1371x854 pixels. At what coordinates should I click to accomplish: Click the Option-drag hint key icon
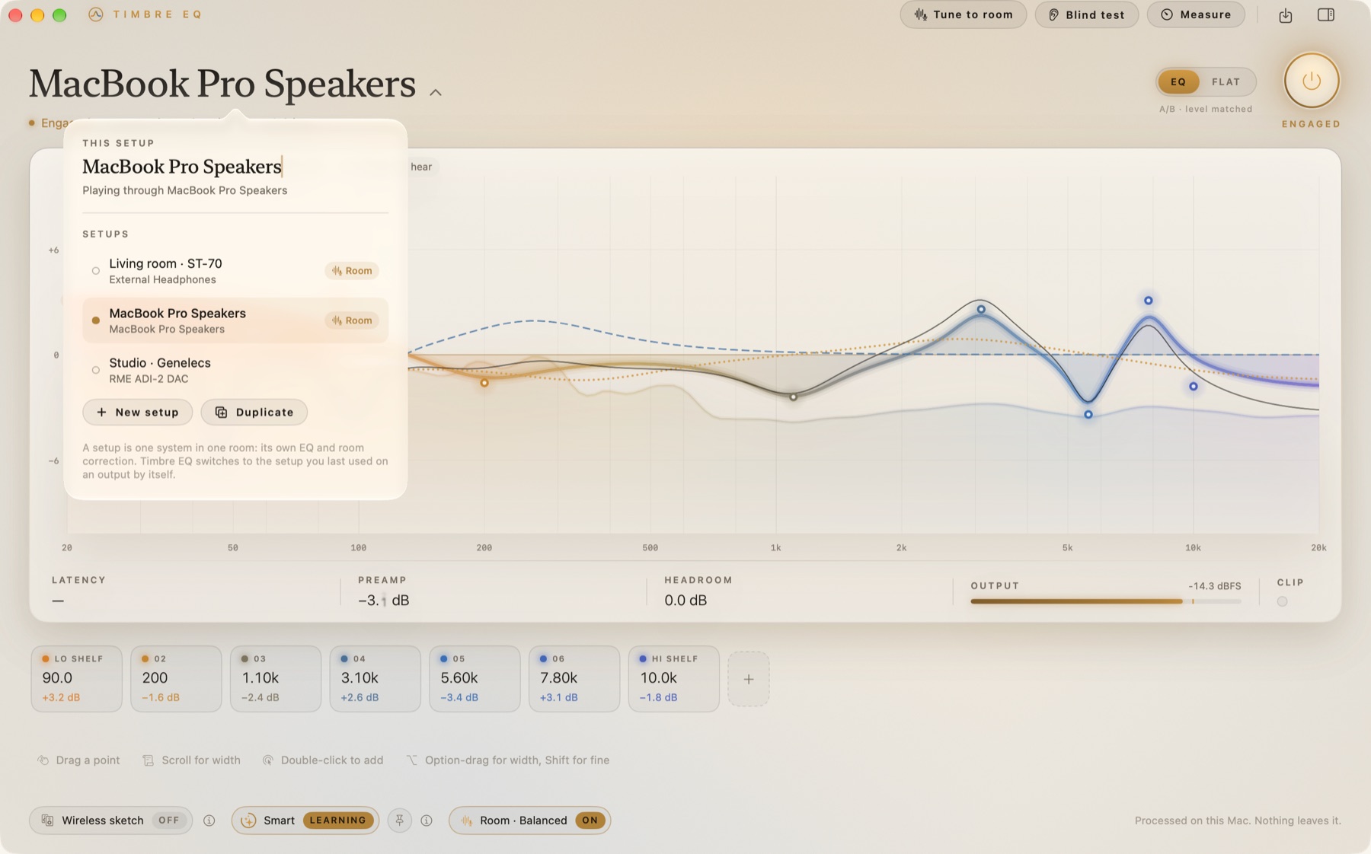(412, 760)
